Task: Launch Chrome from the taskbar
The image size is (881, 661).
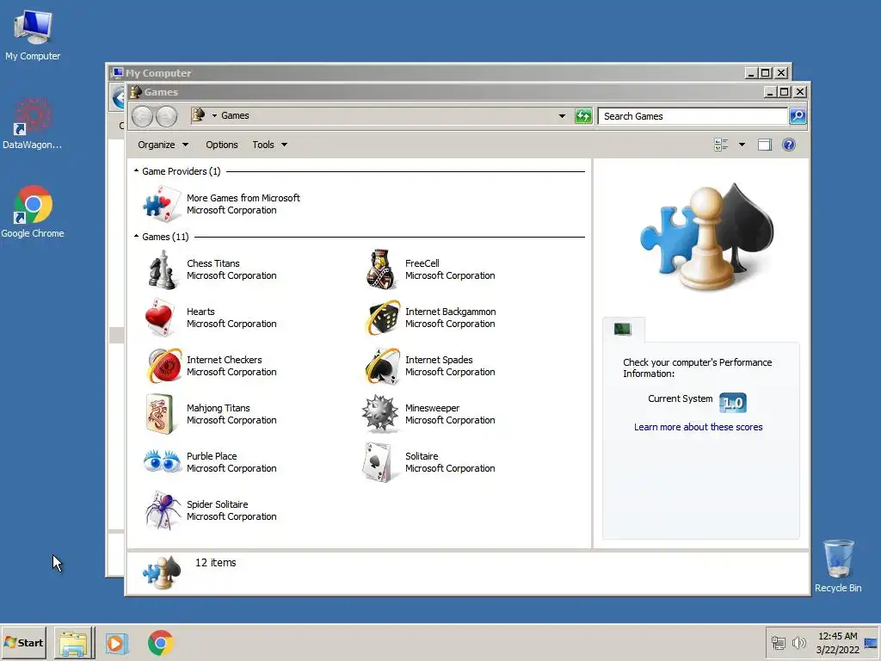Action: click(161, 643)
